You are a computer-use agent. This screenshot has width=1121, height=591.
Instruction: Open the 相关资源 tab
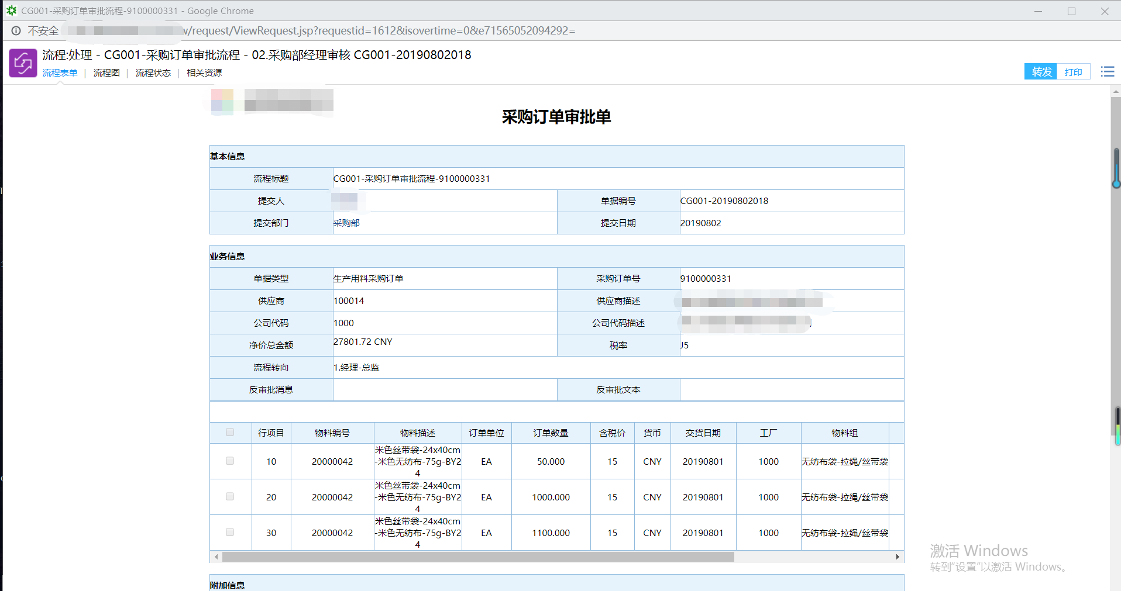pos(204,72)
